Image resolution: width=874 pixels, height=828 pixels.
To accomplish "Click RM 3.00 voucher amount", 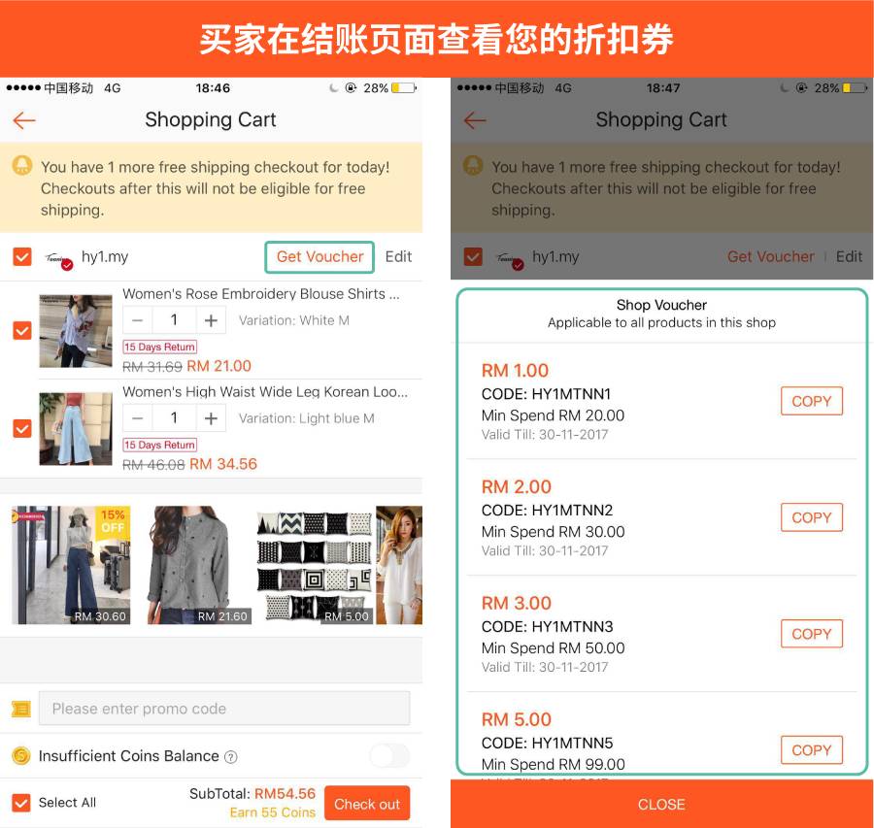I will click(x=517, y=604).
